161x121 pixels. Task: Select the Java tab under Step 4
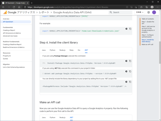click(44, 50)
